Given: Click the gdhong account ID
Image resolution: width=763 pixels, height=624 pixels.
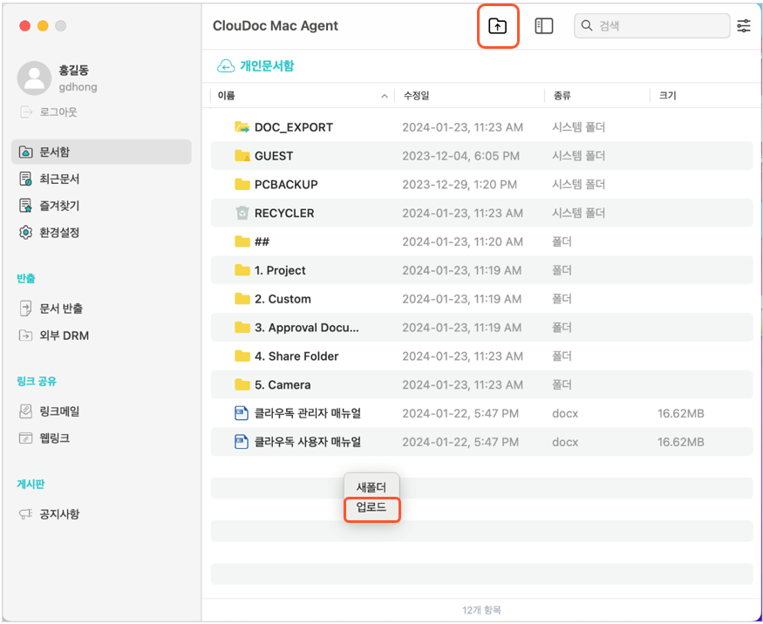Looking at the screenshot, I should pos(78,87).
